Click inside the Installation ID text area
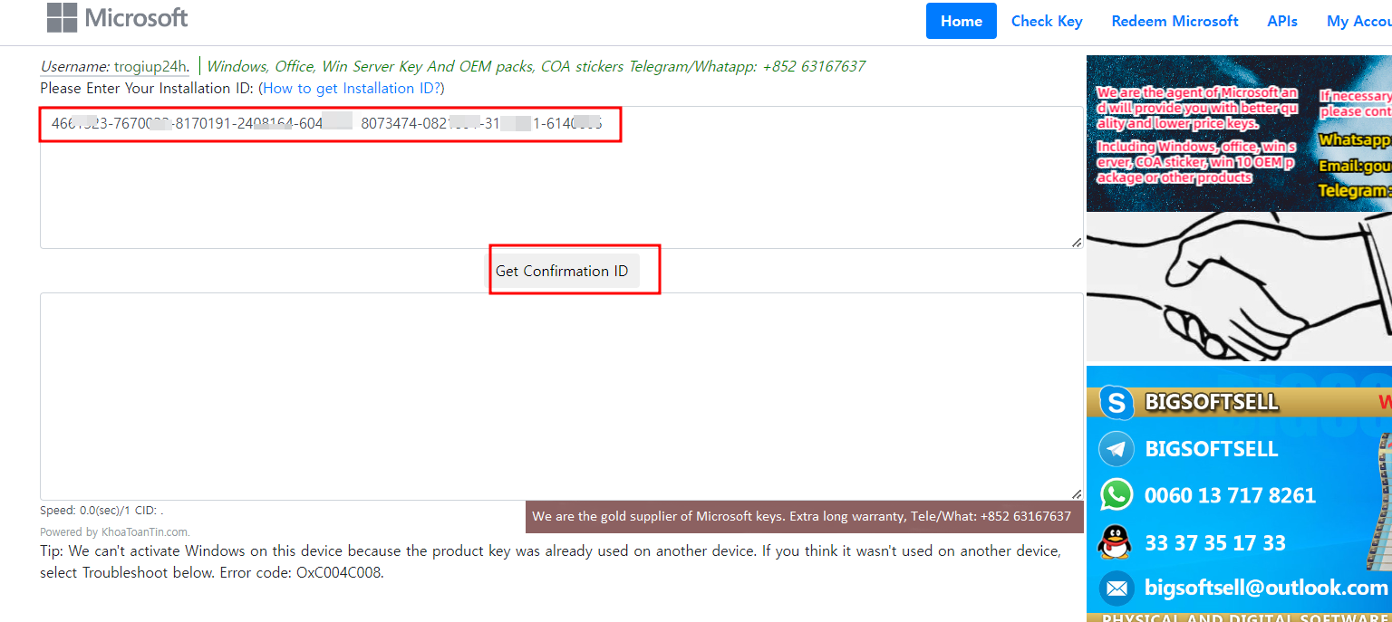The width and height of the screenshot is (1392, 622). click(561, 177)
